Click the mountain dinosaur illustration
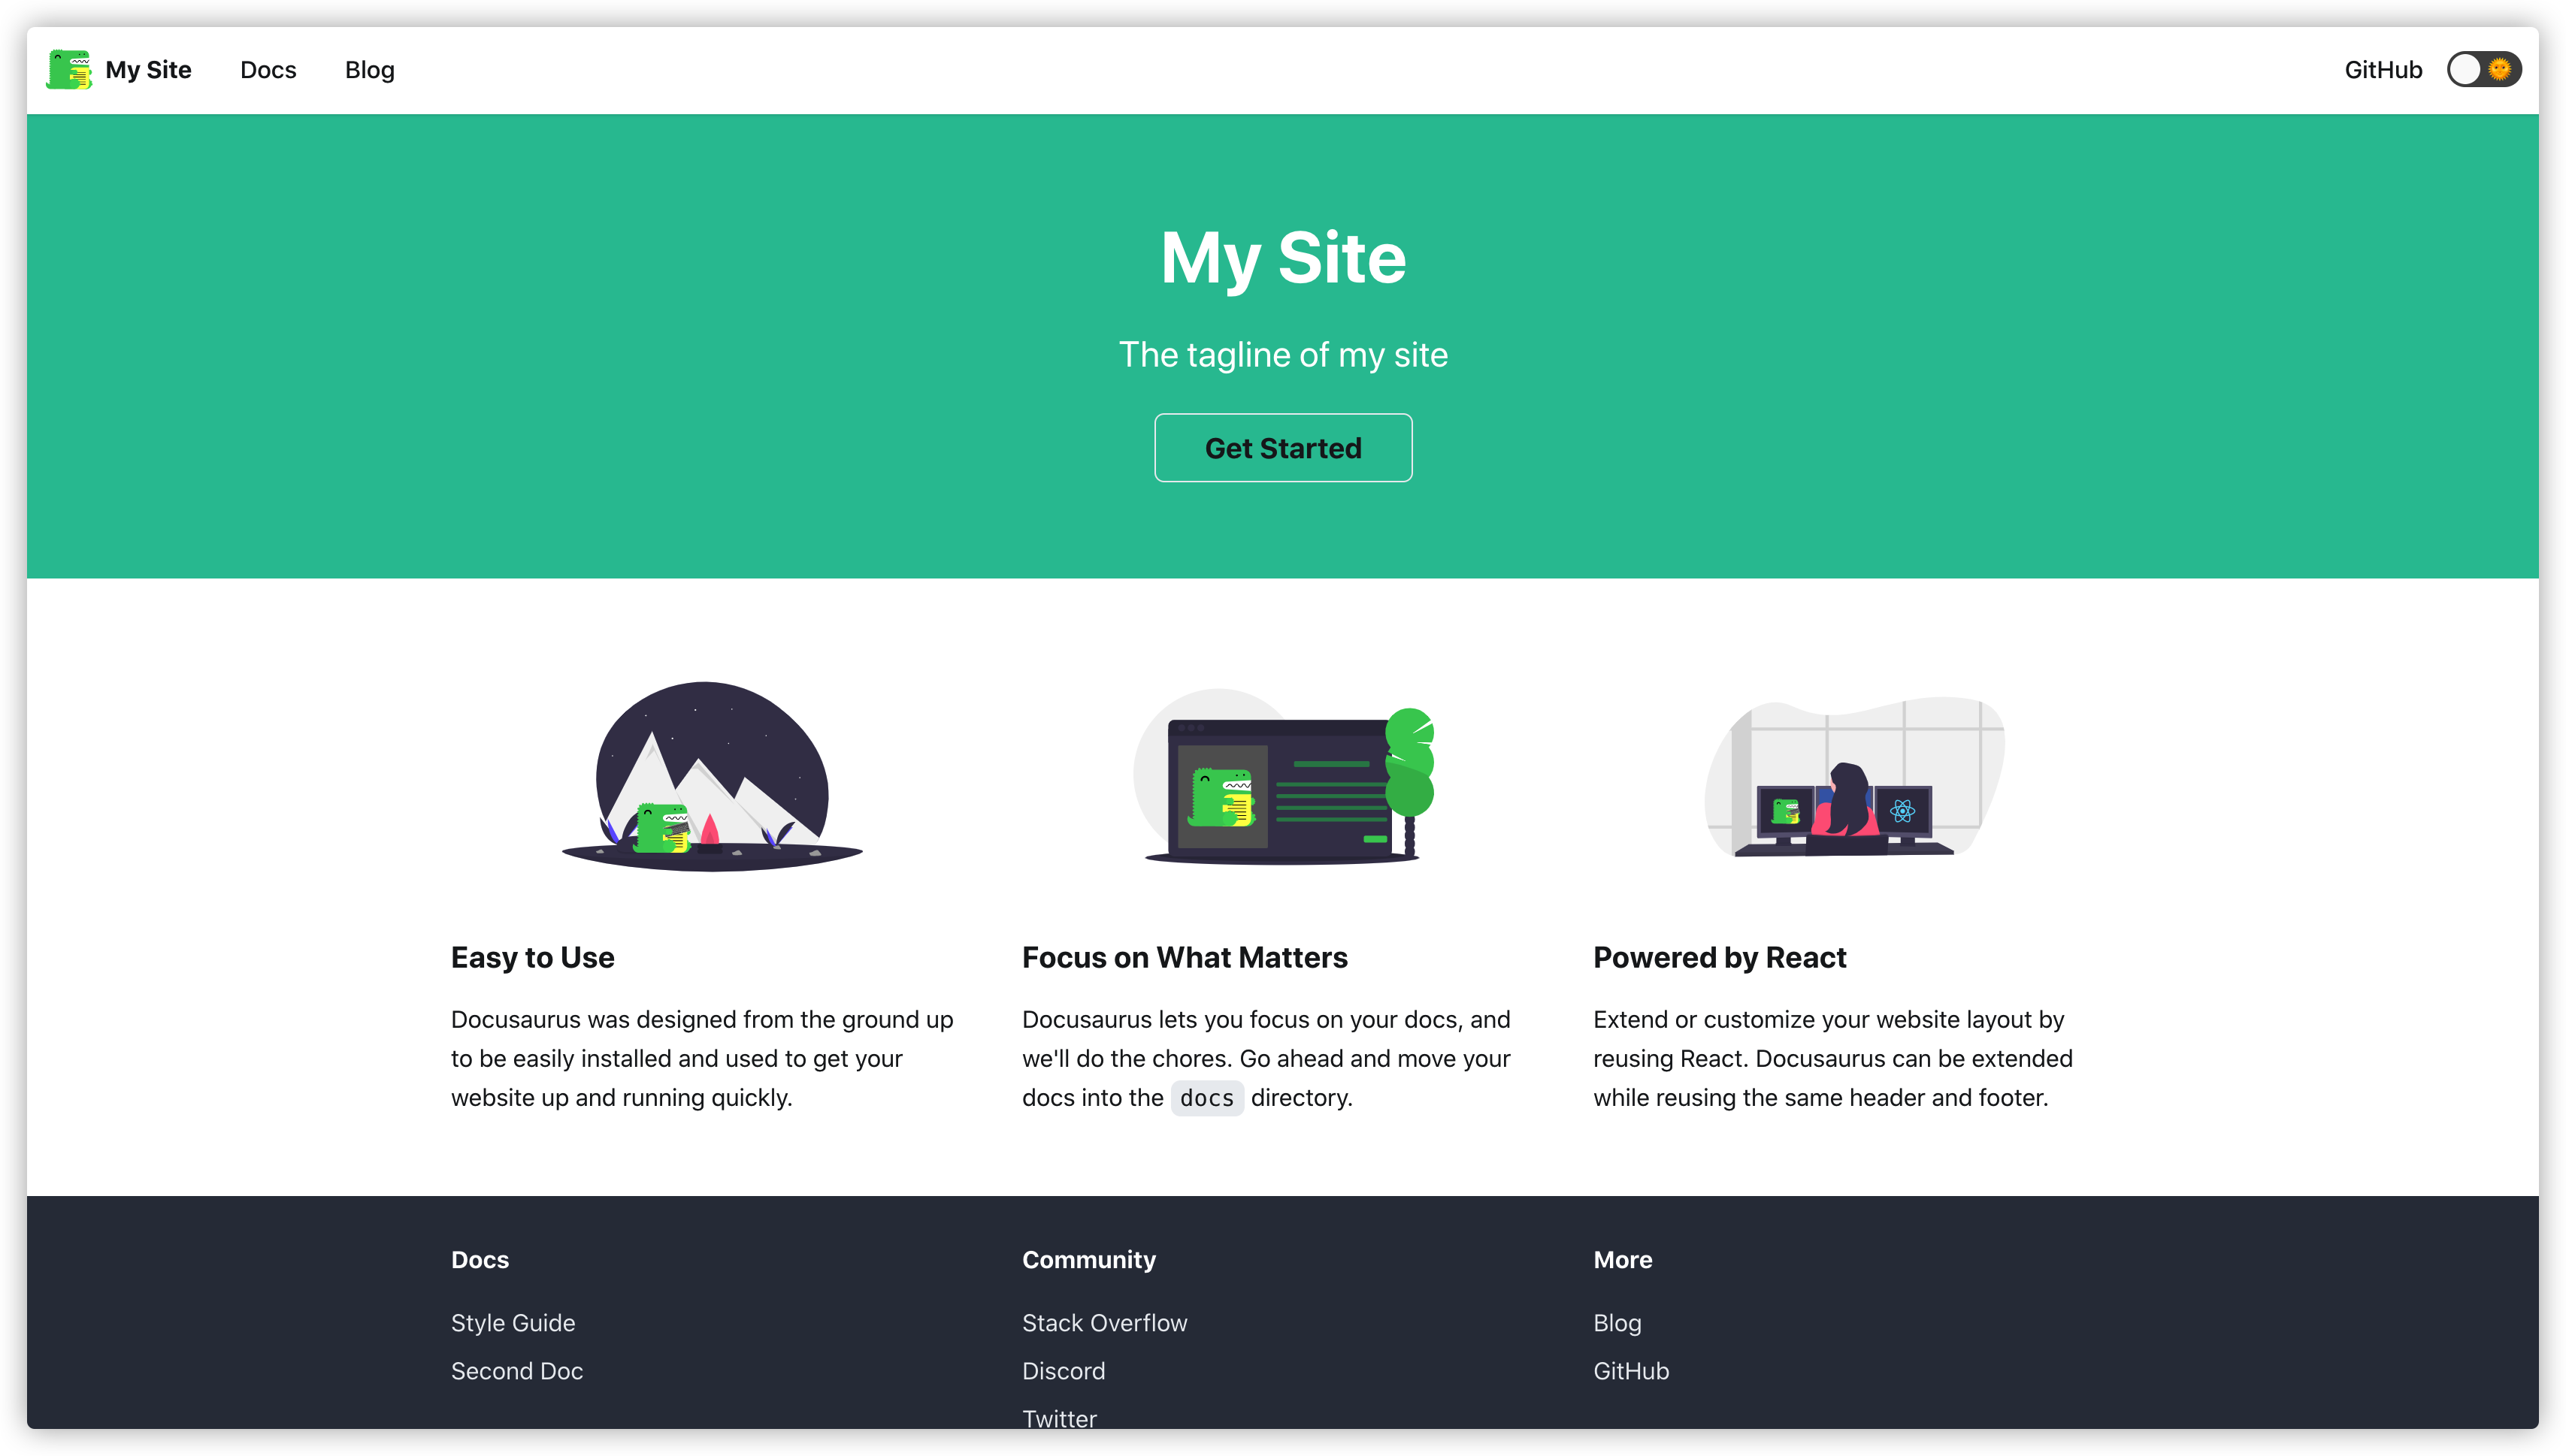 pos(711,777)
